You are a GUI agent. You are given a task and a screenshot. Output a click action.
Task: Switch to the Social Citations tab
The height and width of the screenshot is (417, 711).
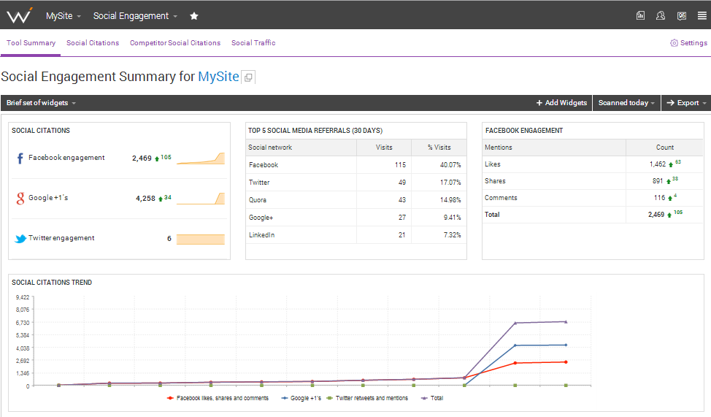click(x=93, y=42)
